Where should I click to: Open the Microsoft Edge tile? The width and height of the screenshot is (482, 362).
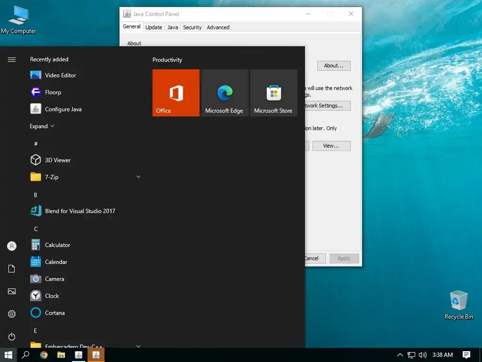(225, 93)
